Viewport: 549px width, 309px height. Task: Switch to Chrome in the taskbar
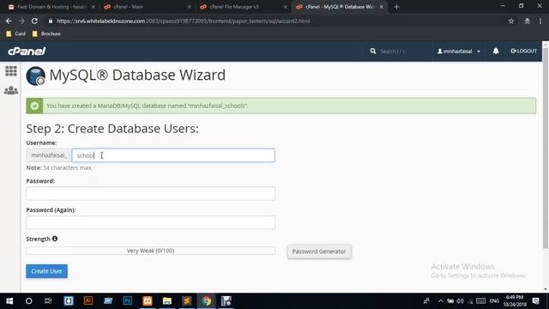pos(207,301)
